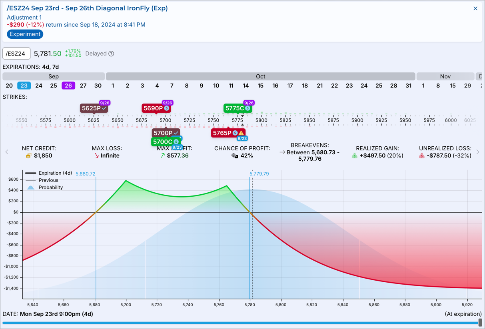Click the Realized Gain money bag icon
Image resolution: width=485 pixels, height=329 pixels.
(354, 156)
